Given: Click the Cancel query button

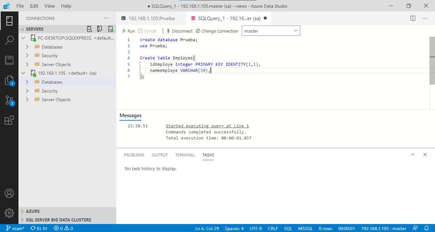Looking at the screenshot, I should pos(148,31).
